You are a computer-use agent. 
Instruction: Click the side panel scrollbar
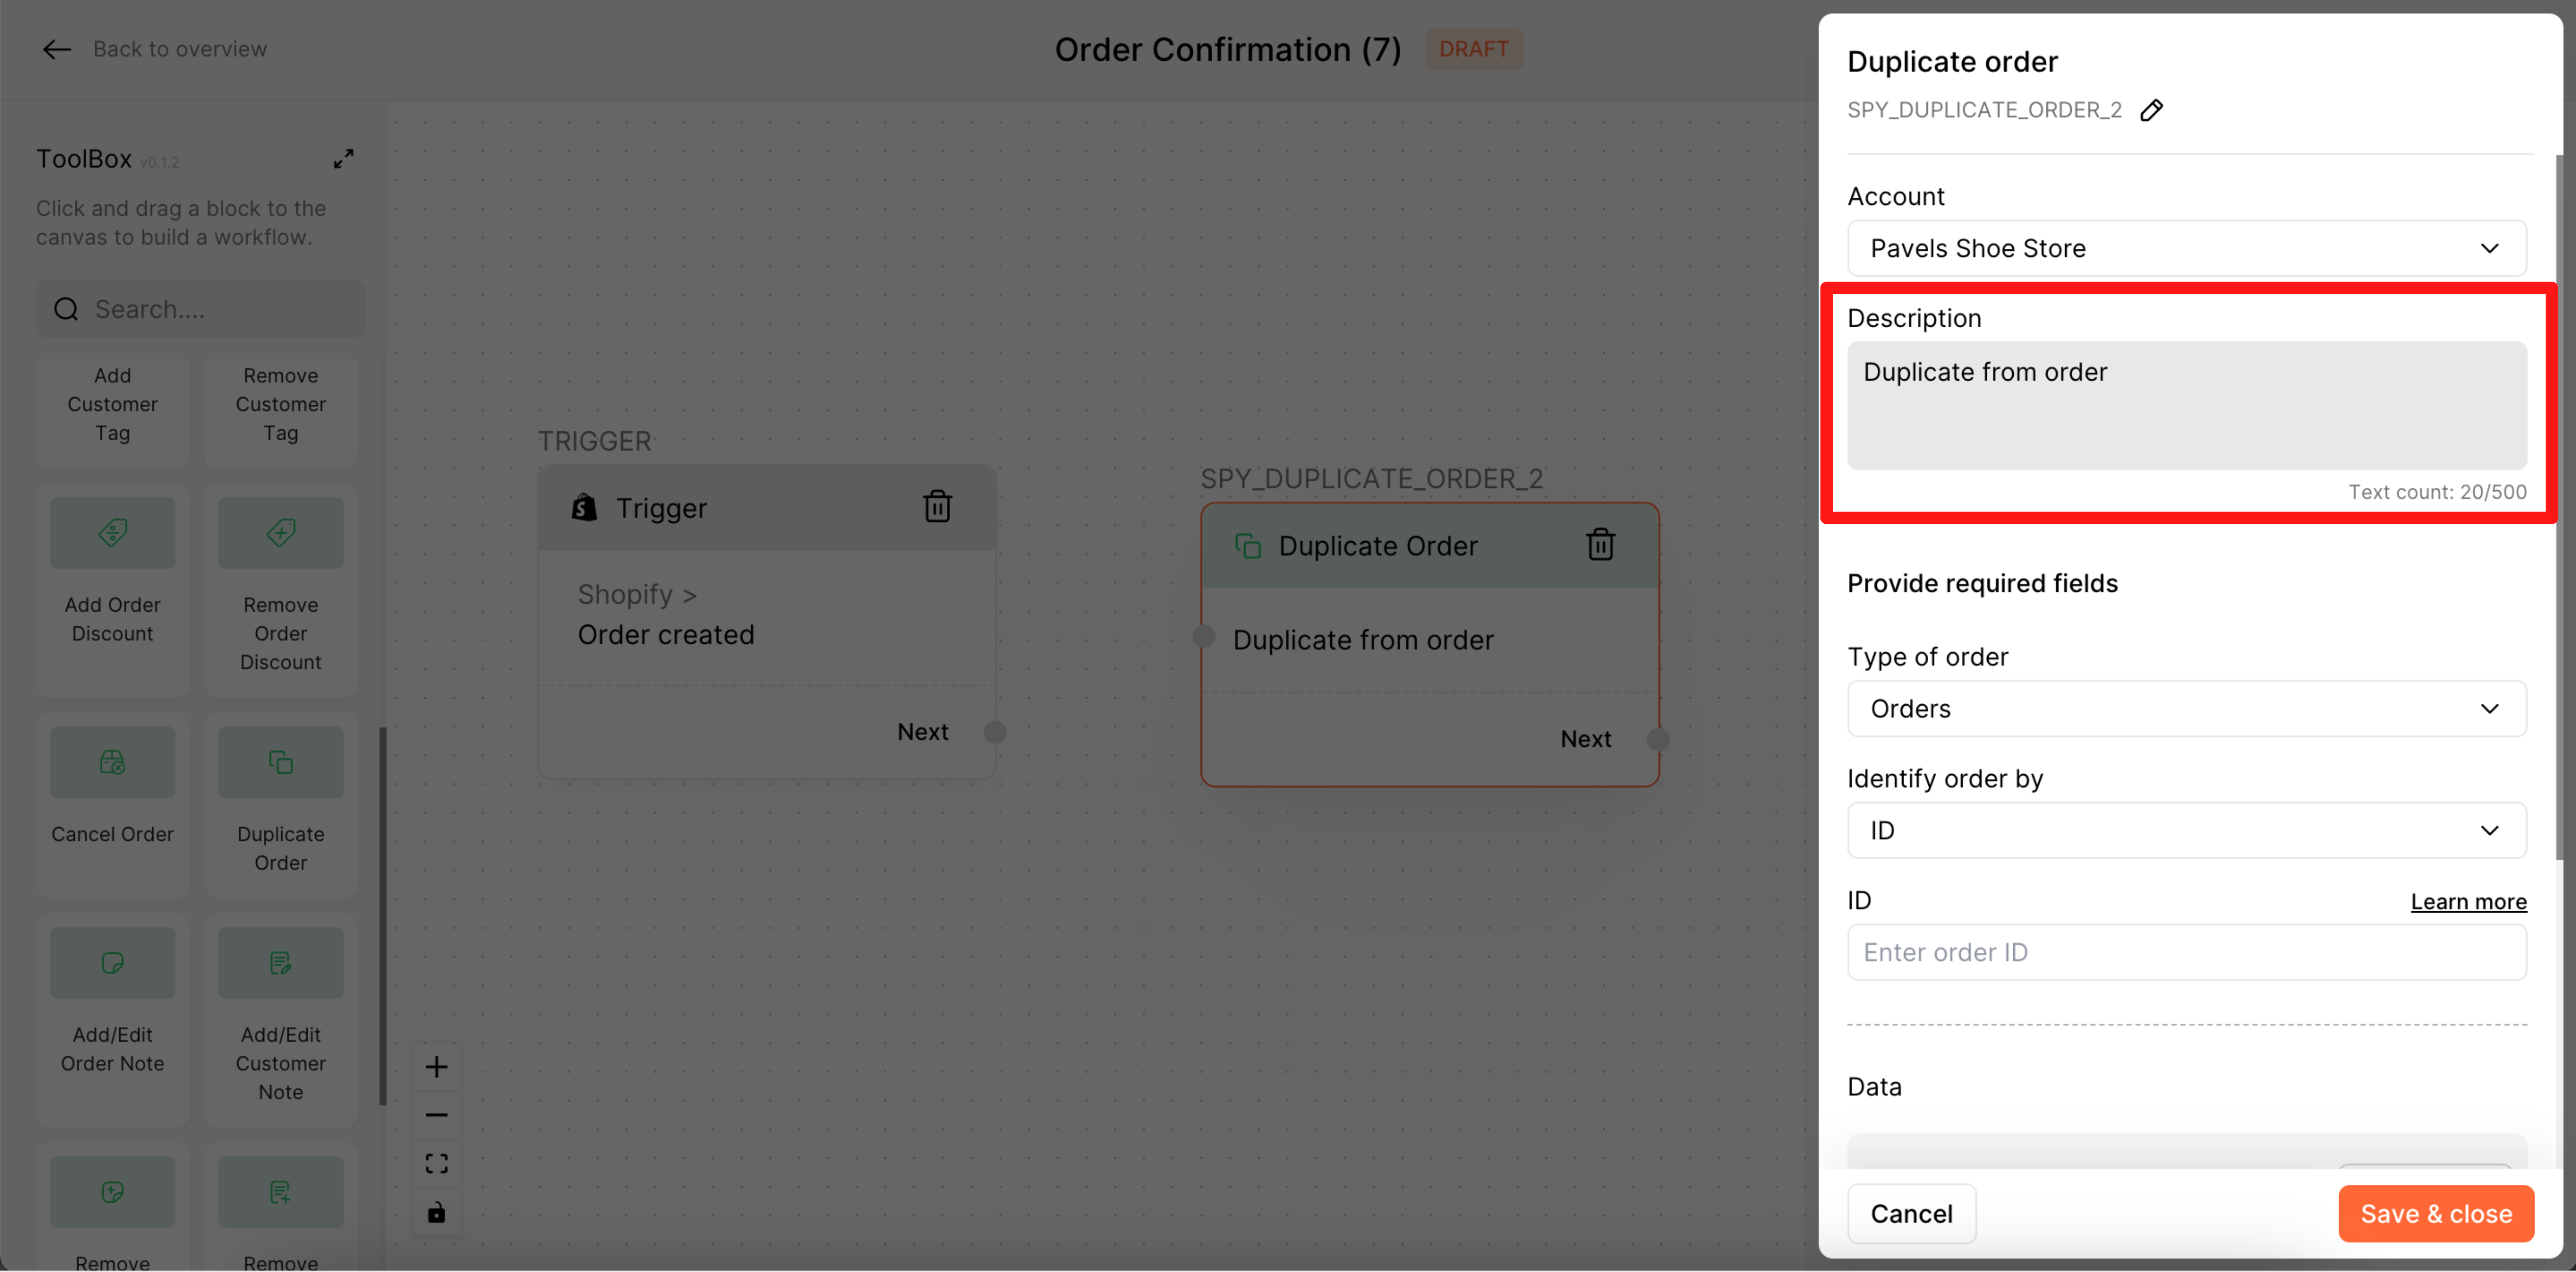point(2558,506)
